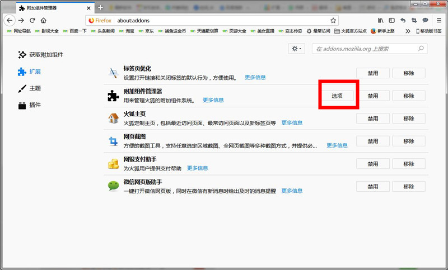The width and height of the screenshot is (448, 270).
Task: Disable the 附加组件管理器 extension
Action: tap(373, 96)
